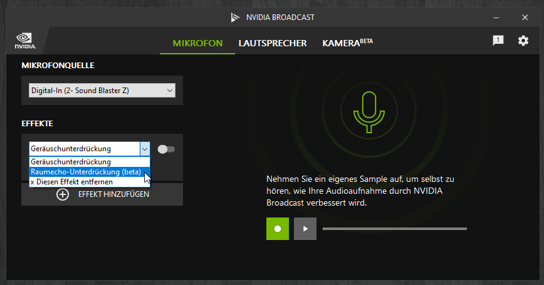Switch to the LAUTSPRECHER tab
The height and width of the screenshot is (285, 544).
[x=273, y=43]
